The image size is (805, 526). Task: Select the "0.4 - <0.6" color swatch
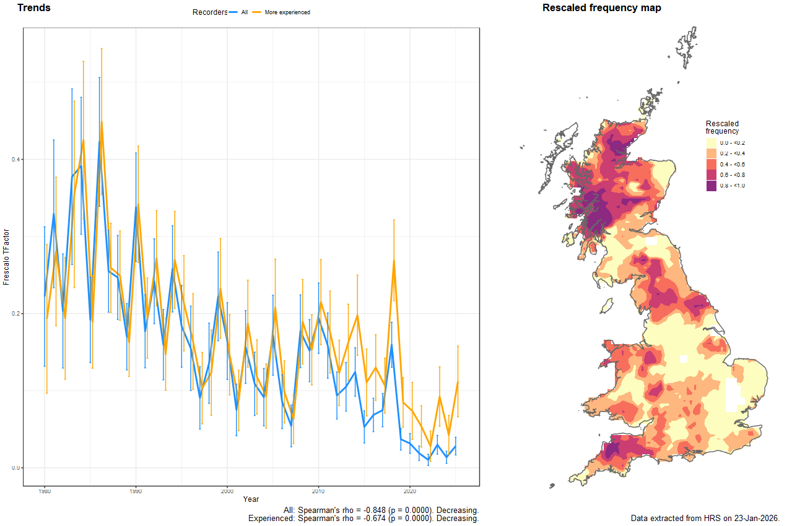711,165
